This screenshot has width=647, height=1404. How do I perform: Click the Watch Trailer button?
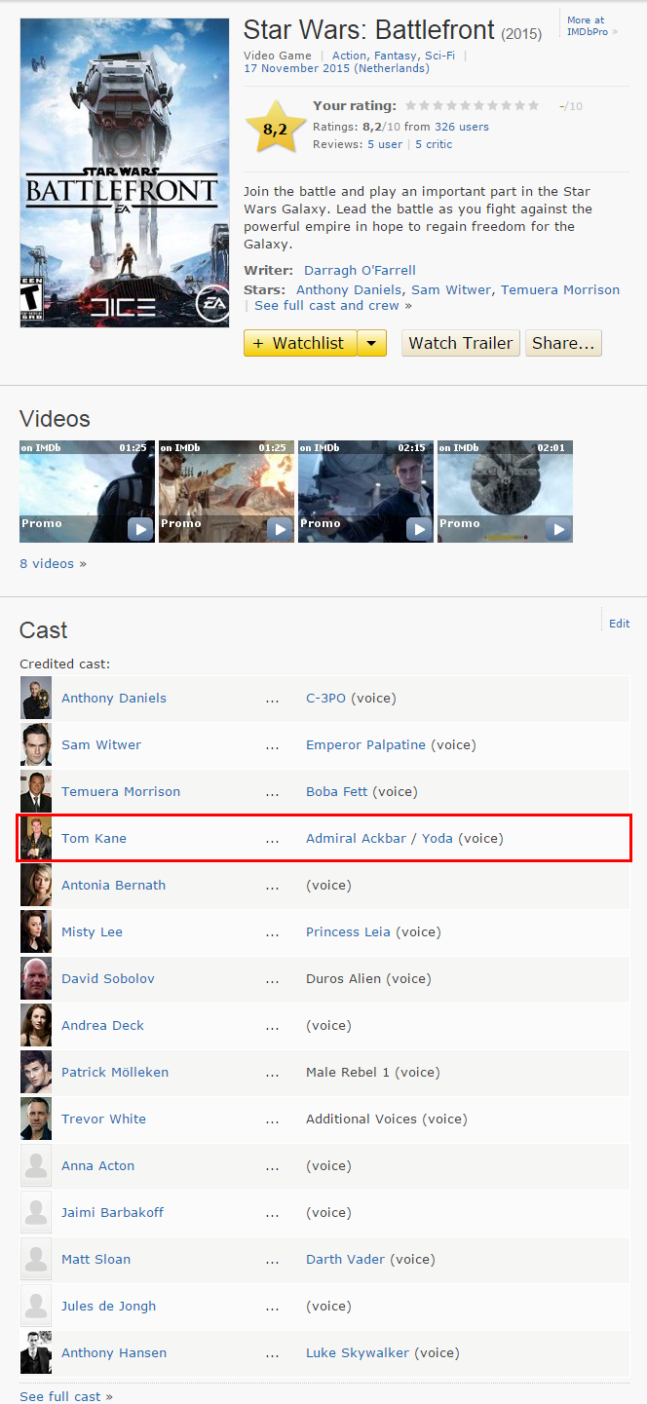click(460, 343)
